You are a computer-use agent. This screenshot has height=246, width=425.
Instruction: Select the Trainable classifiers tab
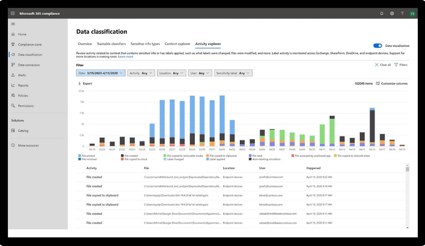[x=111, y=44]
